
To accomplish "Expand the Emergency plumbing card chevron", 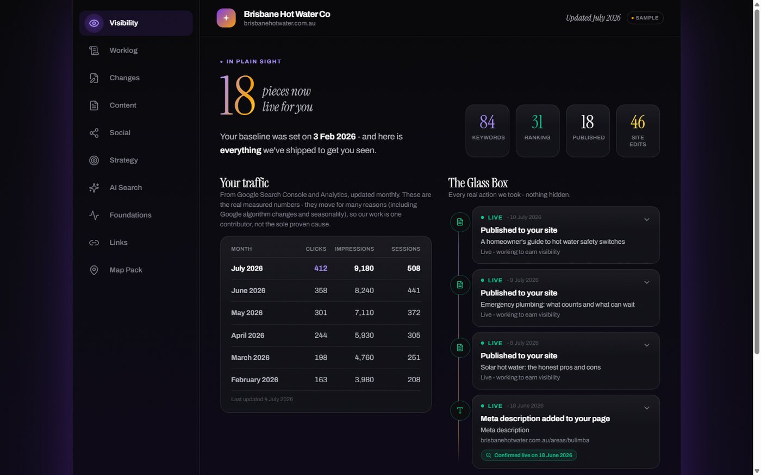I will (x=647, y=282).
